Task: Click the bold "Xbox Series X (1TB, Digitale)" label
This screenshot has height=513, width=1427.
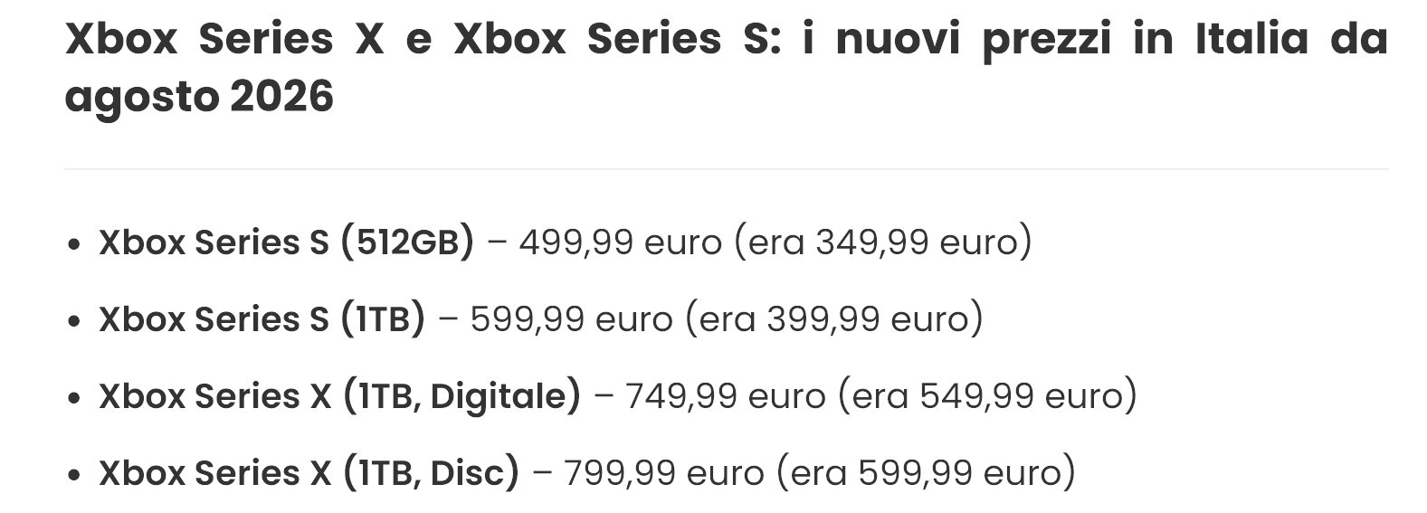Action: click(x=339, y=396)
